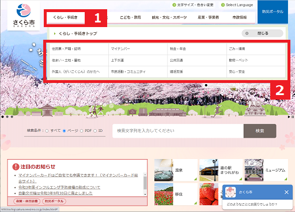
Task: Open the 移住 thumbnail card
Action: (176, 194)
